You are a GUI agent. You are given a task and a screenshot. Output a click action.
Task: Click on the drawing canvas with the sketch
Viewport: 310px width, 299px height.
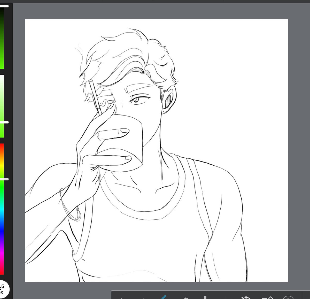tap(156, 150)
